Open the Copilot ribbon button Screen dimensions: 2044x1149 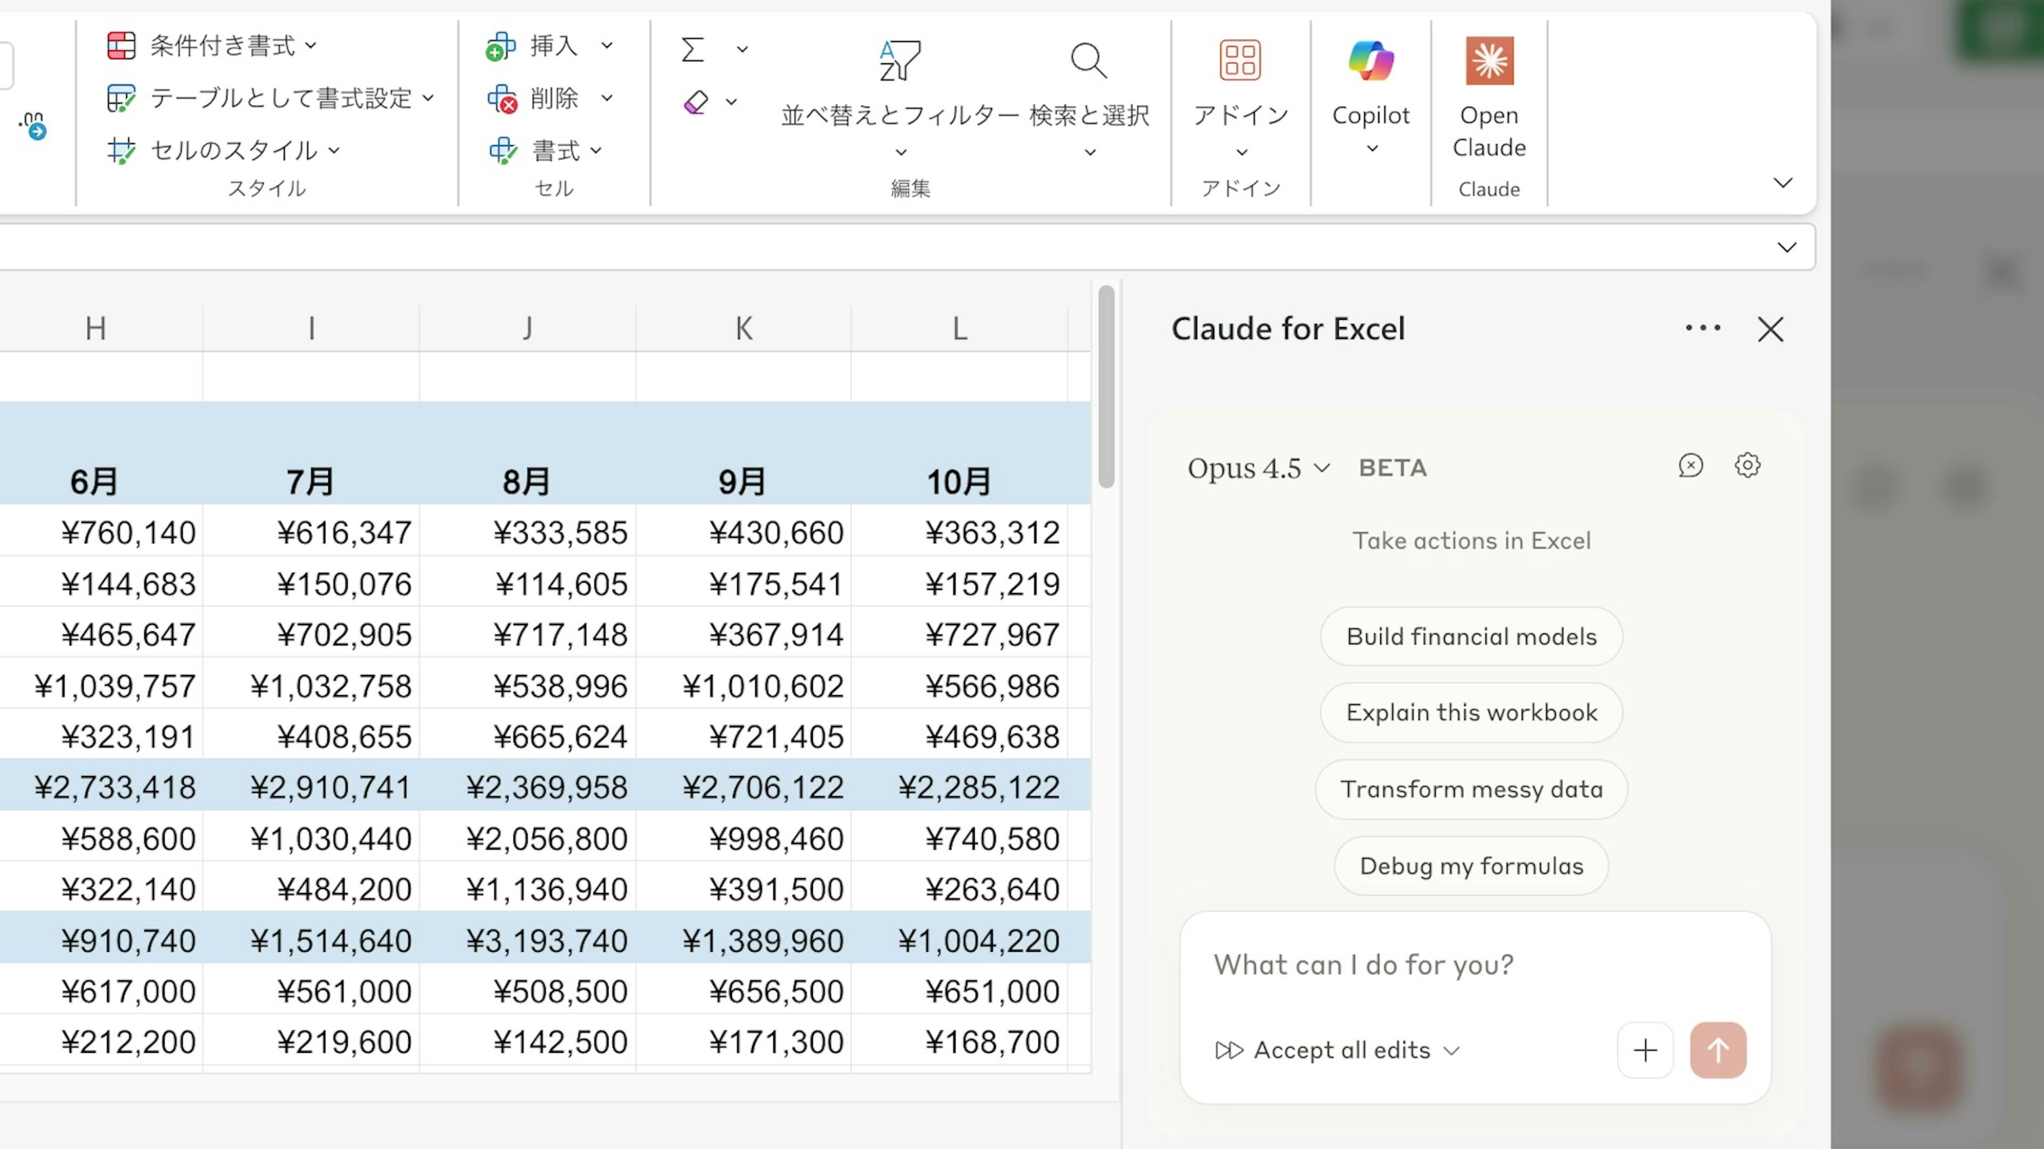point(1370,61)
